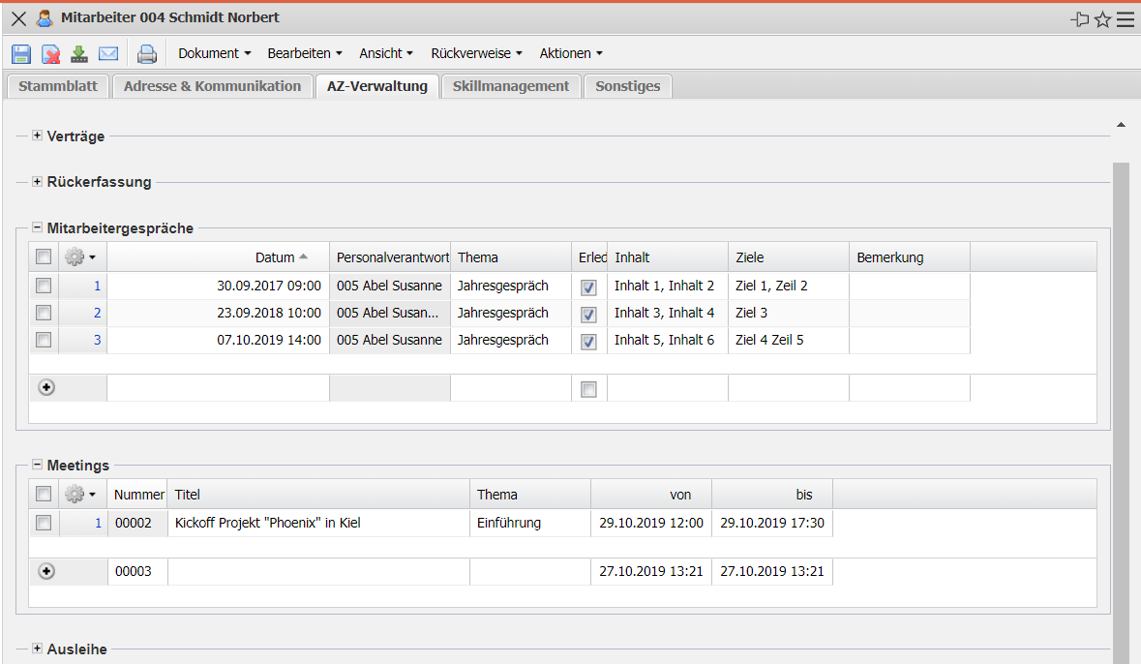Click the pin icon in title bar
Screen dimensions: 1141x664
(x=1080, y=19)
